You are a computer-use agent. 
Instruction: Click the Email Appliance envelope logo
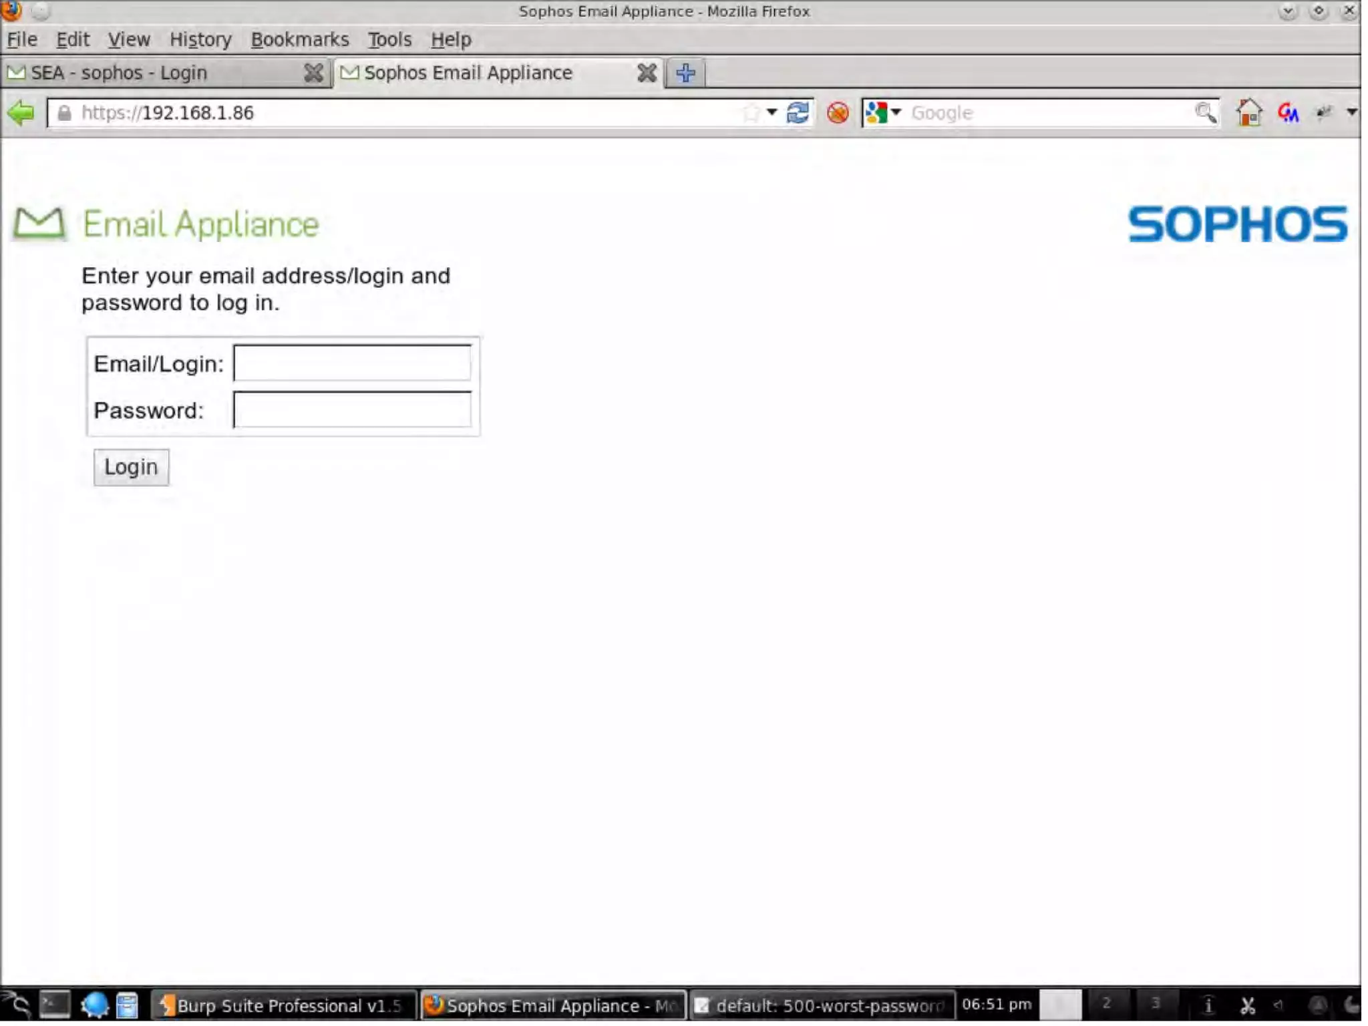coord(39,223)
